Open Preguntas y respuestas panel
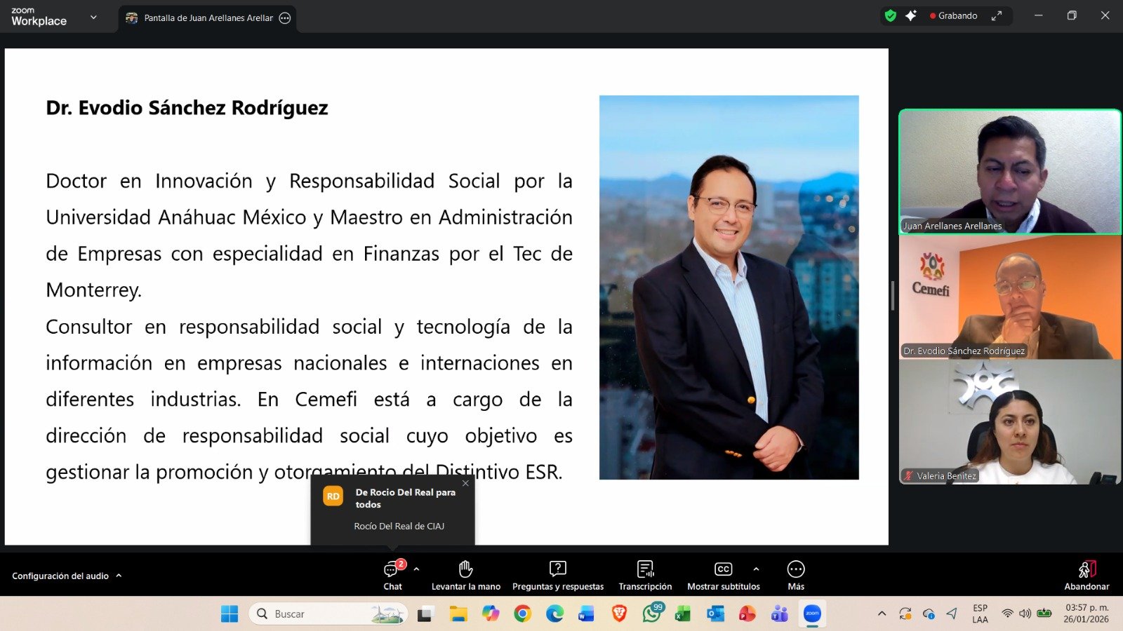Screen dimensions: 1123x631 coord(557,575)
